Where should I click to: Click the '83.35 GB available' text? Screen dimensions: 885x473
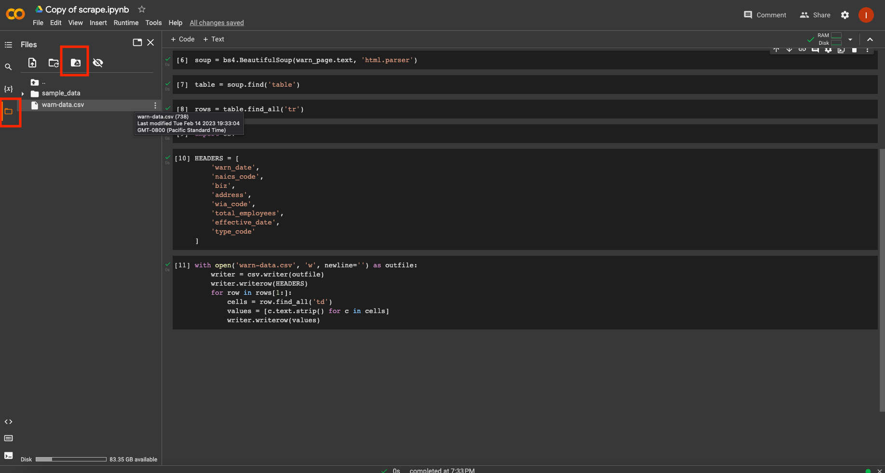coord(134,460)
